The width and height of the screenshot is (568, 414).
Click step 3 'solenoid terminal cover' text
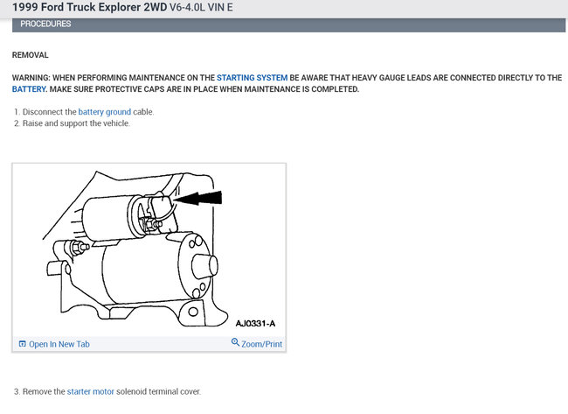tap(158, 391)
